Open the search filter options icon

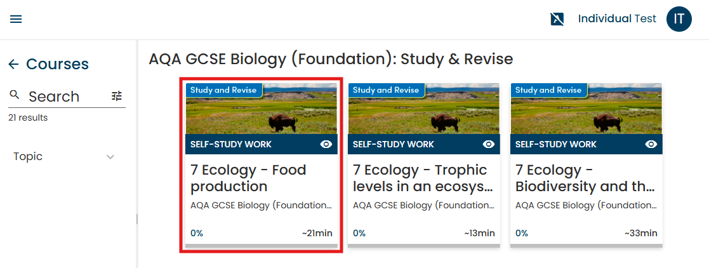[x=117, y=96]
